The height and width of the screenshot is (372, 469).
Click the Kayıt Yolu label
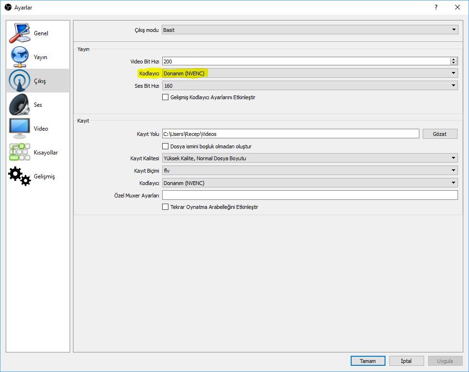pyautogui.click(x=148, y=134)
